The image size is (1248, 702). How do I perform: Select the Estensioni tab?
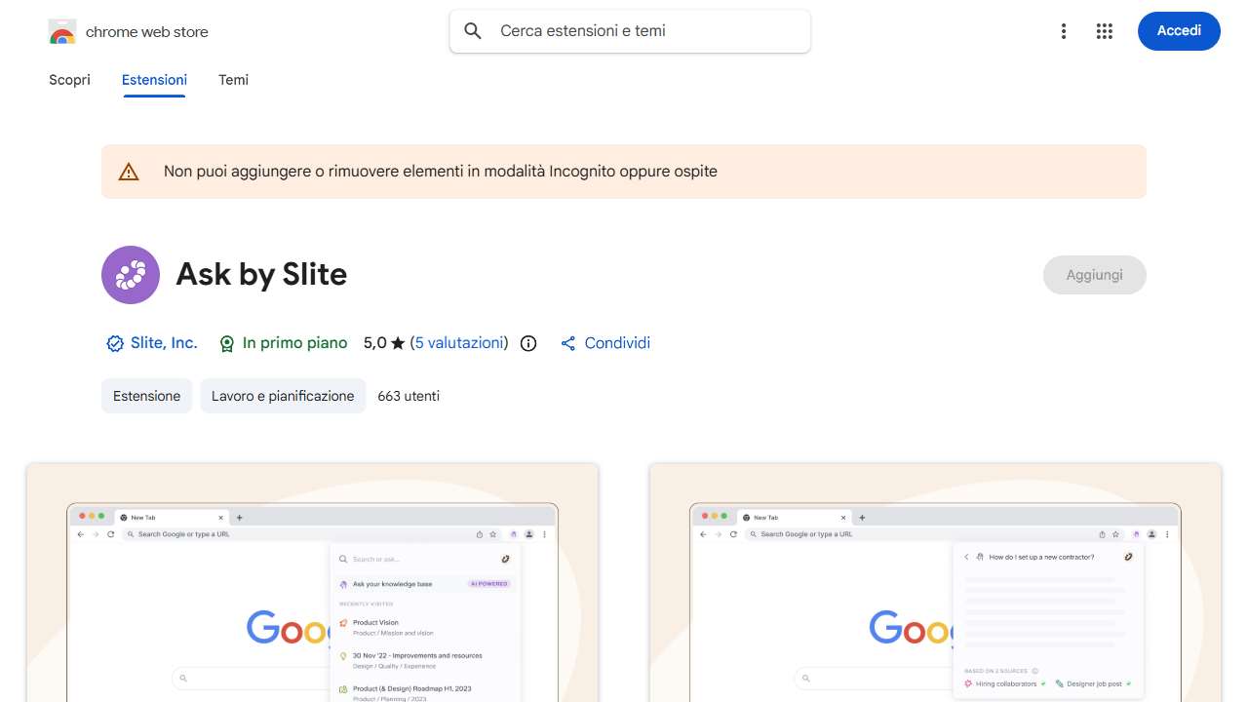click(154, 80)
